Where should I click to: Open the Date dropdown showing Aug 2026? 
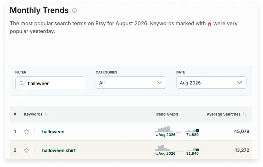[x=211, y=83]
